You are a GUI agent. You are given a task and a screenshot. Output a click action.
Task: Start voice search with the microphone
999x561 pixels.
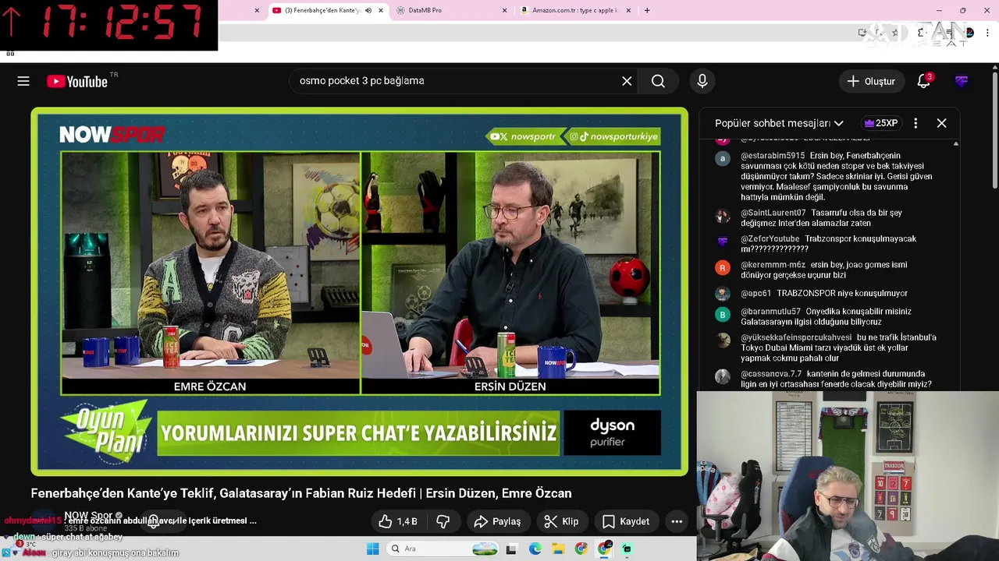pos(702,81)
